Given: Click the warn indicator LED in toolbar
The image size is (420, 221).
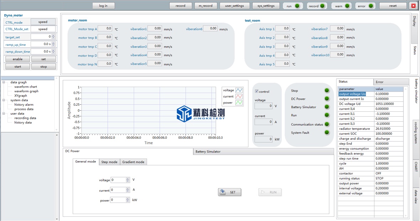Looking at the screenshot, I should pyautogui.click(x=347, y=6).
